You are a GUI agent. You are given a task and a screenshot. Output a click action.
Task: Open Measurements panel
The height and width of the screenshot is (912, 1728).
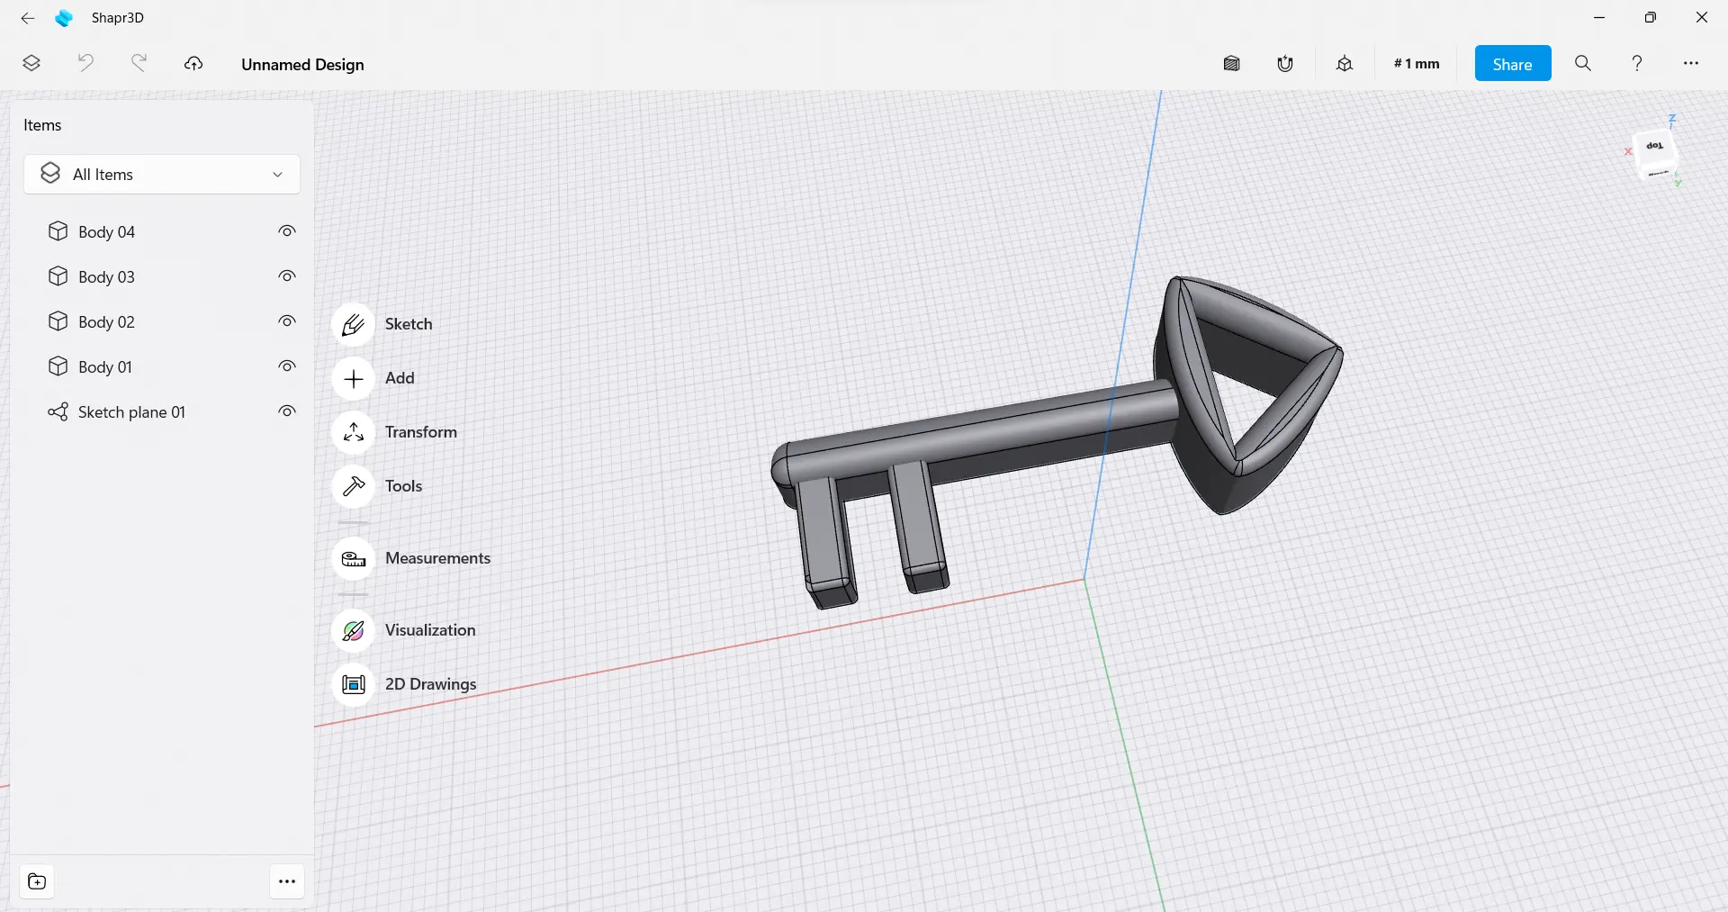pos(353,558)
